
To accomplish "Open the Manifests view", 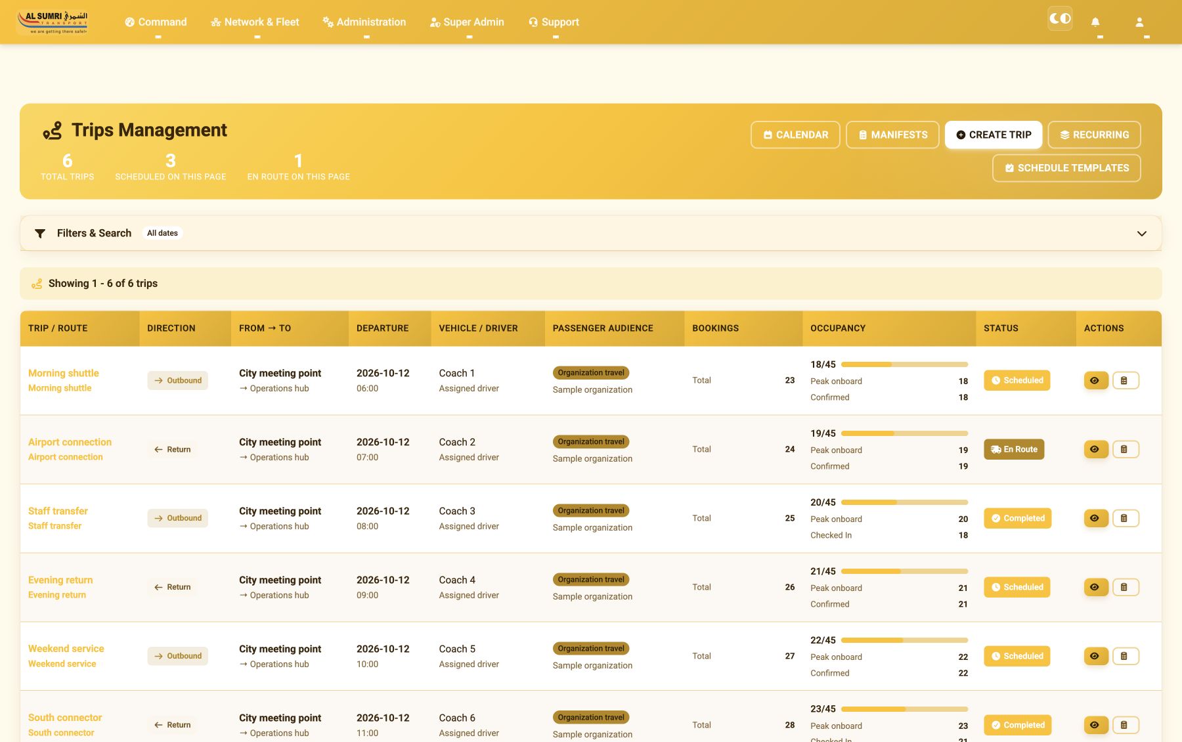I will [892, 135].
